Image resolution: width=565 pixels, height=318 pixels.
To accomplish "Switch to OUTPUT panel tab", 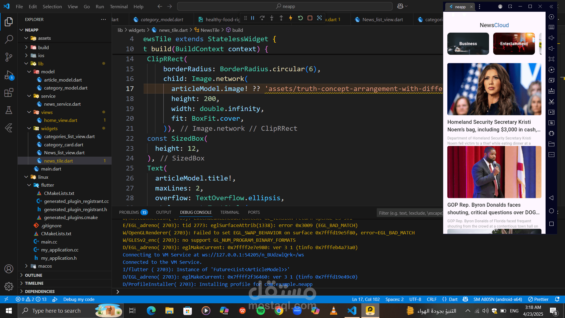I will point(163,212).
